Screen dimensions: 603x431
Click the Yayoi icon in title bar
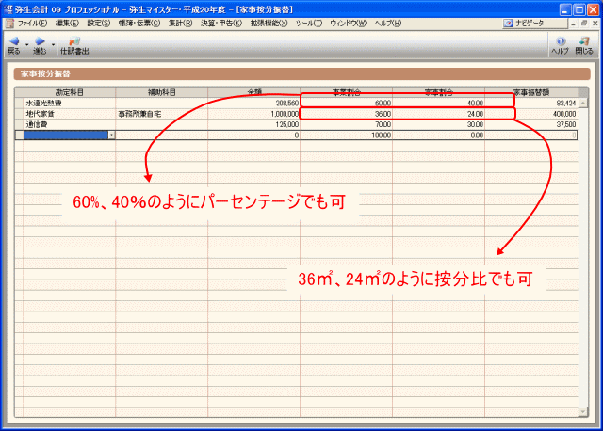pos(8,7)
